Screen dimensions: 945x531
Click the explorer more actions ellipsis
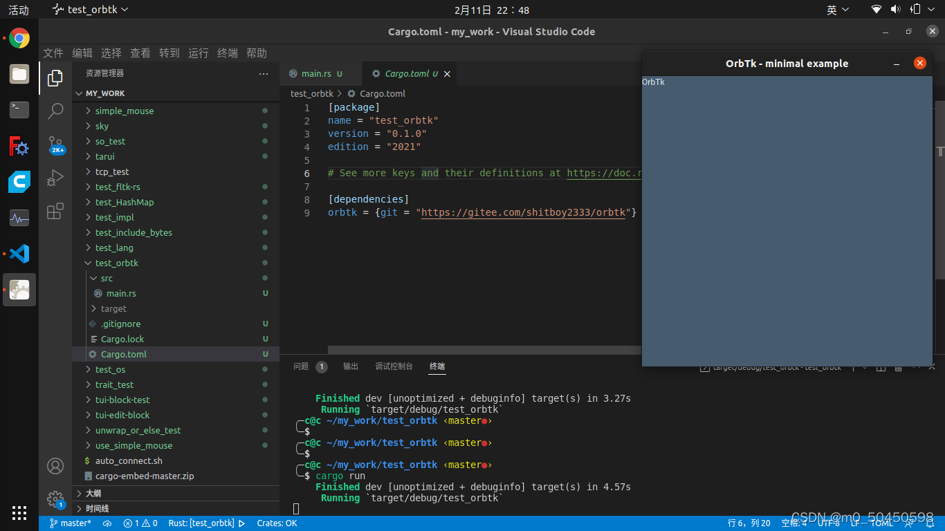pos(264,73)
